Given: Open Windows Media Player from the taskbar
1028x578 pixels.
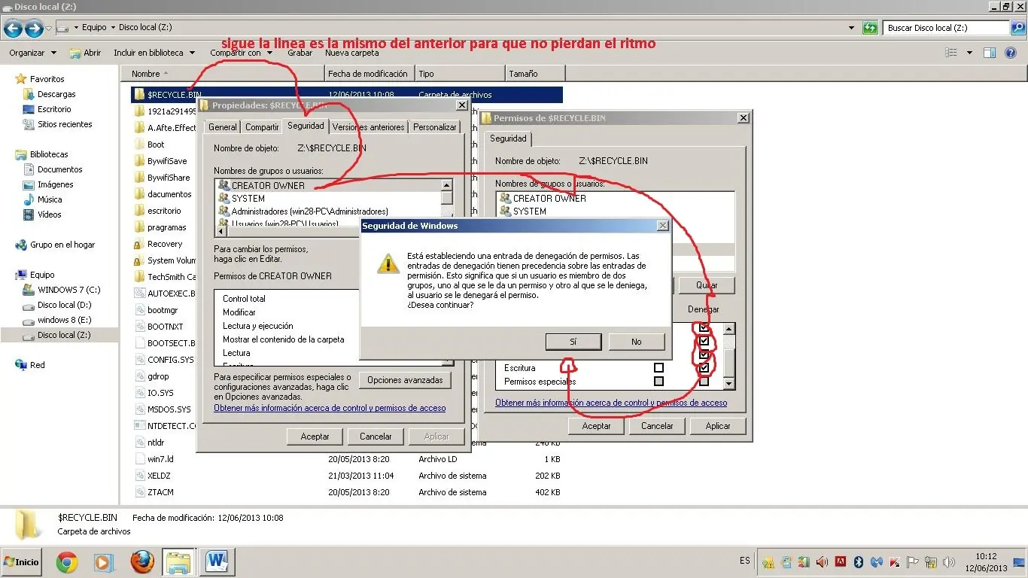Looking at the screenshot, I should (104, 561).
